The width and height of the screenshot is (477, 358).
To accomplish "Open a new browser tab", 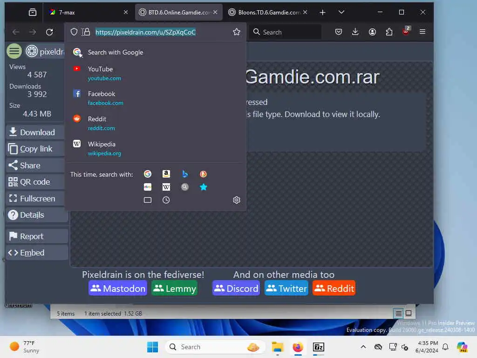I will pos(322,12).
